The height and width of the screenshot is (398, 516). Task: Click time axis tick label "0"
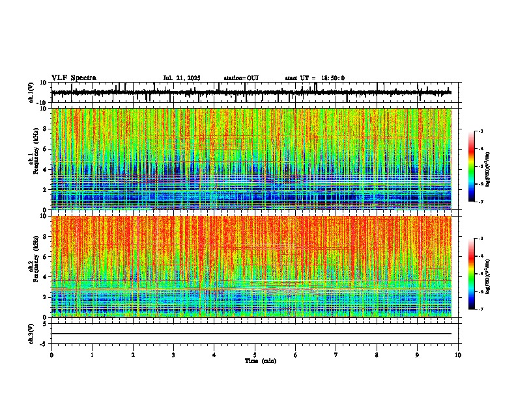point(51,355)
